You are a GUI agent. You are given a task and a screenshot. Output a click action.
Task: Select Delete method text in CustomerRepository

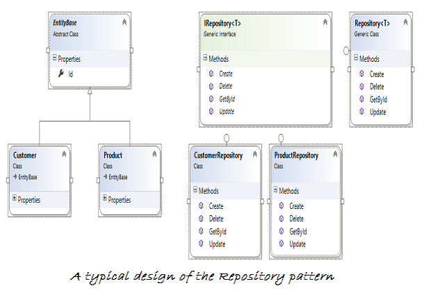point(216,219)
